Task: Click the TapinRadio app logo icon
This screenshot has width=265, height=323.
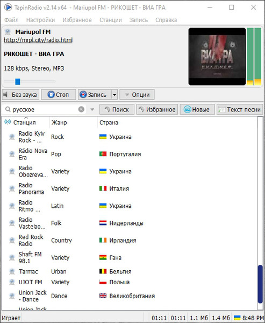Action: point(8,8)
